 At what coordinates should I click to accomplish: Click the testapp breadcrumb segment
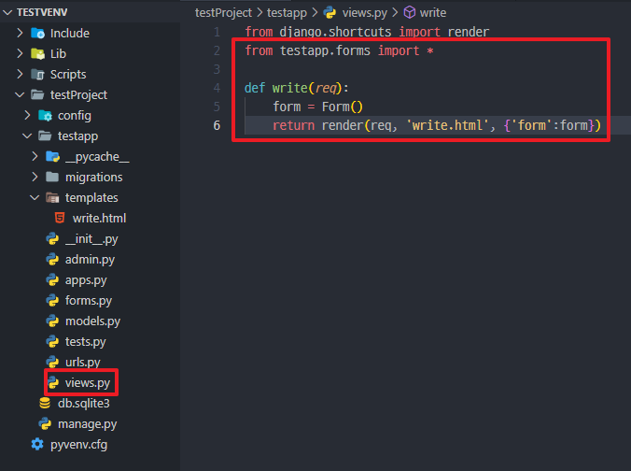(x=287, y=12)
